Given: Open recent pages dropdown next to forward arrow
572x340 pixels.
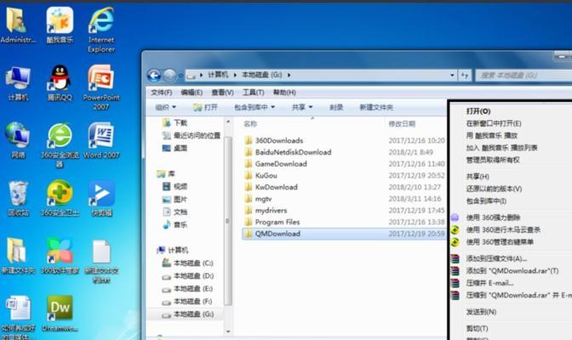Looking at the screenshot, I should pos(180,76).
